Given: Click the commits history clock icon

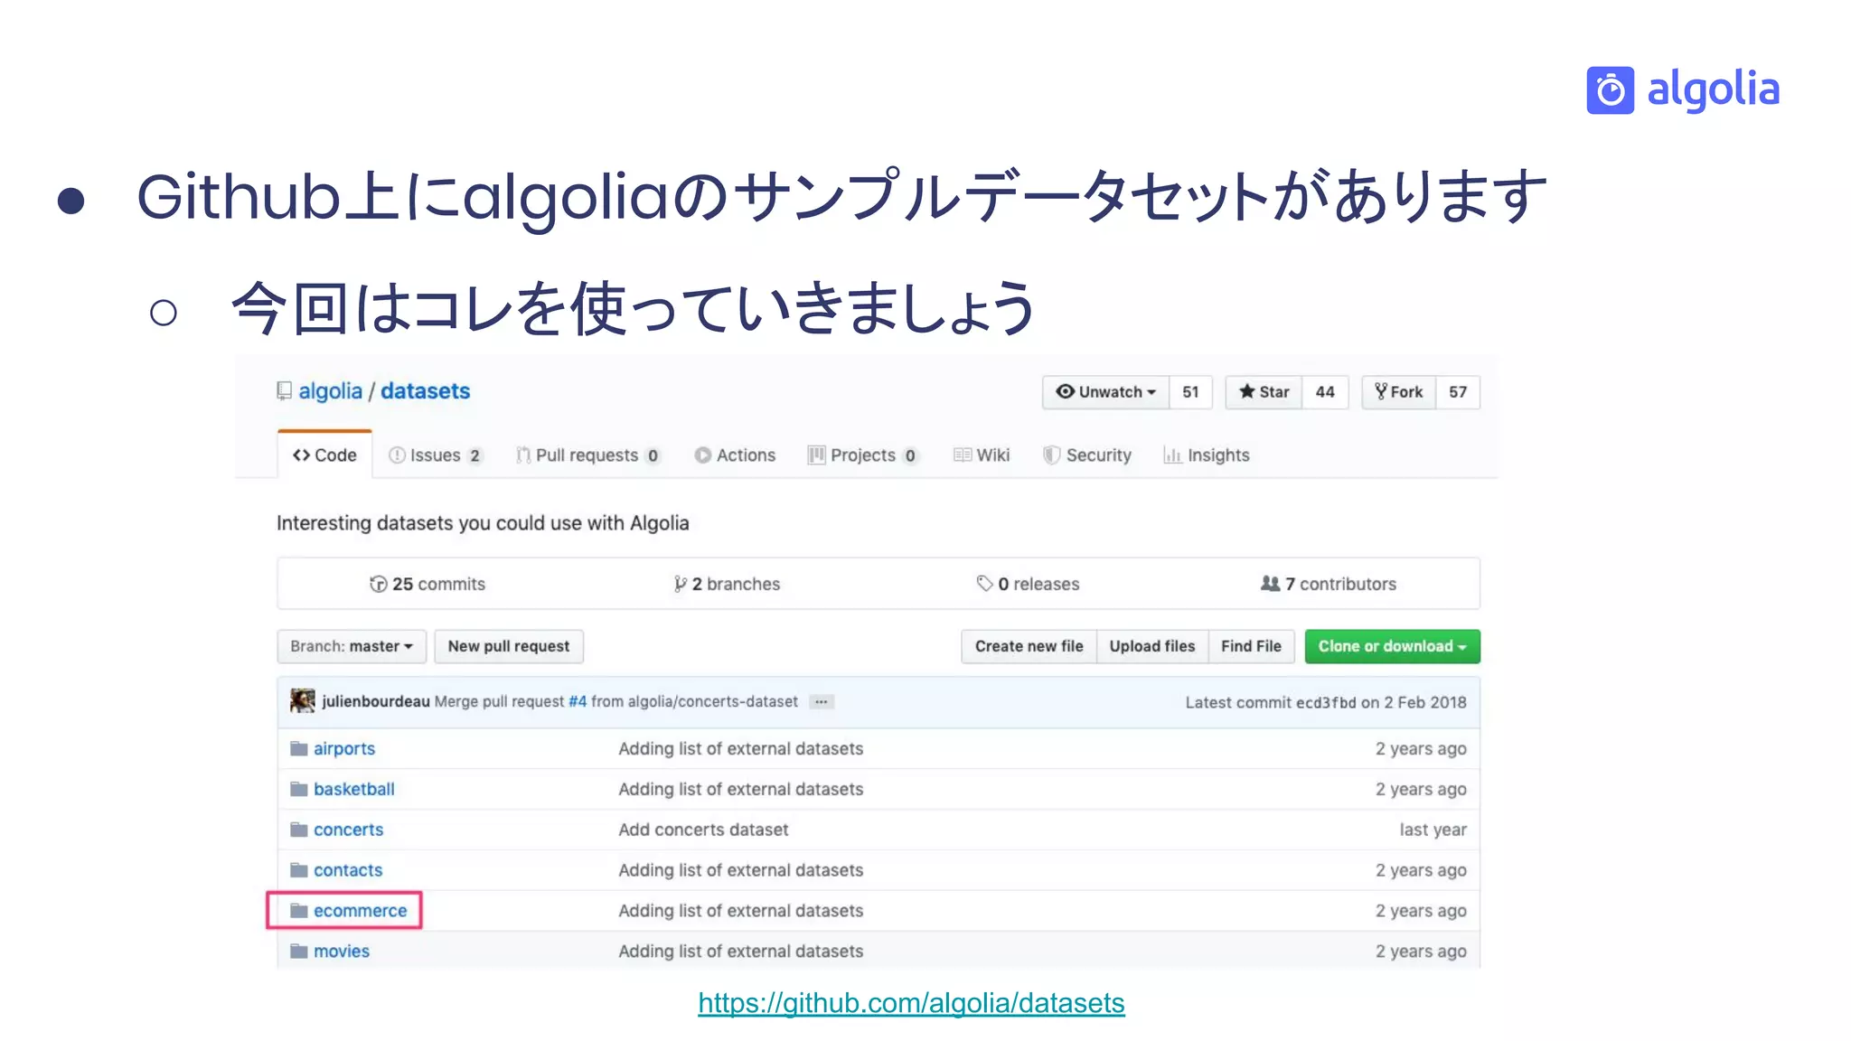Looking at the screenshot, I should coord(378,584).
